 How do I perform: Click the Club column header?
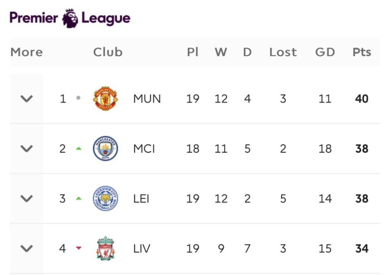point(108,52)
